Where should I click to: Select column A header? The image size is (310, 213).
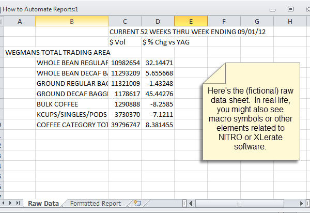[x=20, y=21]
